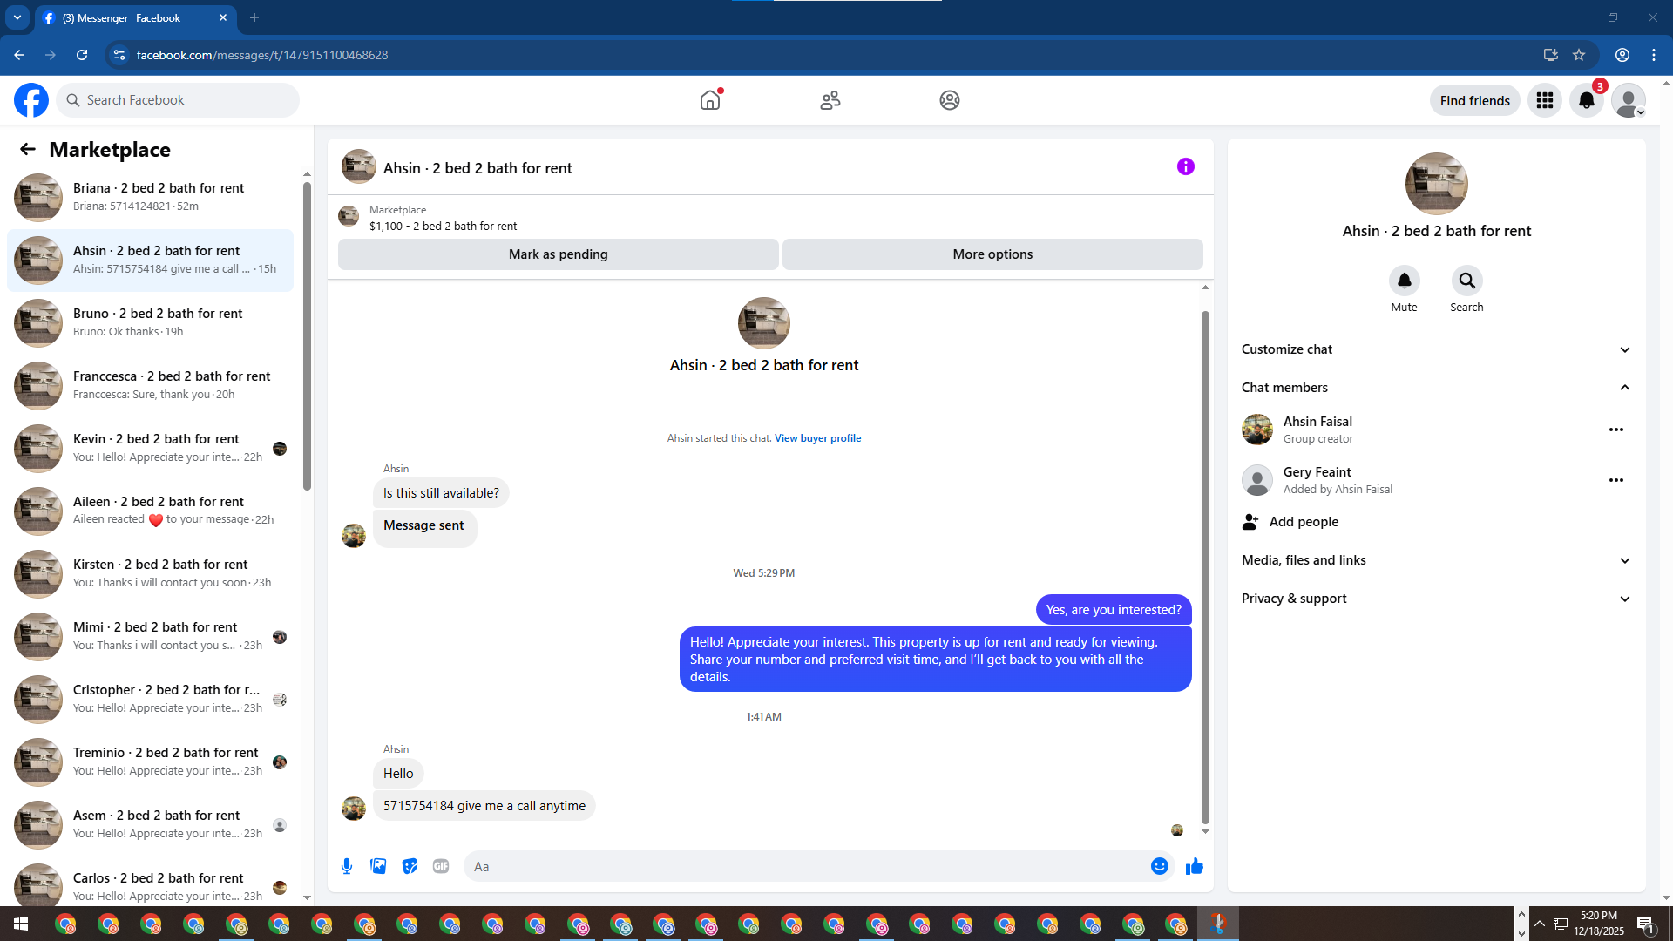Click conversation scrollbar

point(1205,566)
